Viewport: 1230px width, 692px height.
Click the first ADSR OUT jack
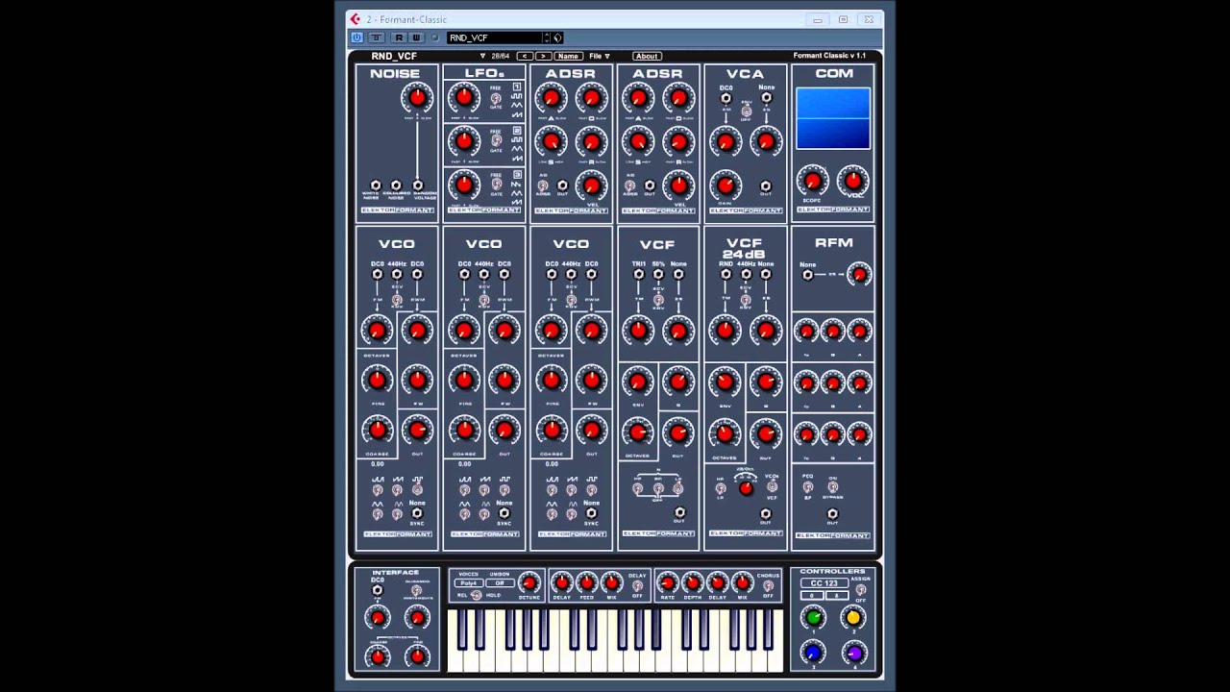tap(563, 185)
